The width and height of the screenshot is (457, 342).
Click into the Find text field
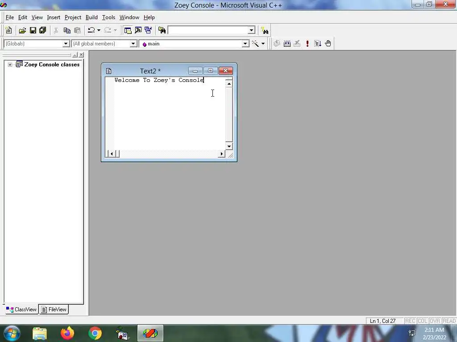(x=208, y=30)
